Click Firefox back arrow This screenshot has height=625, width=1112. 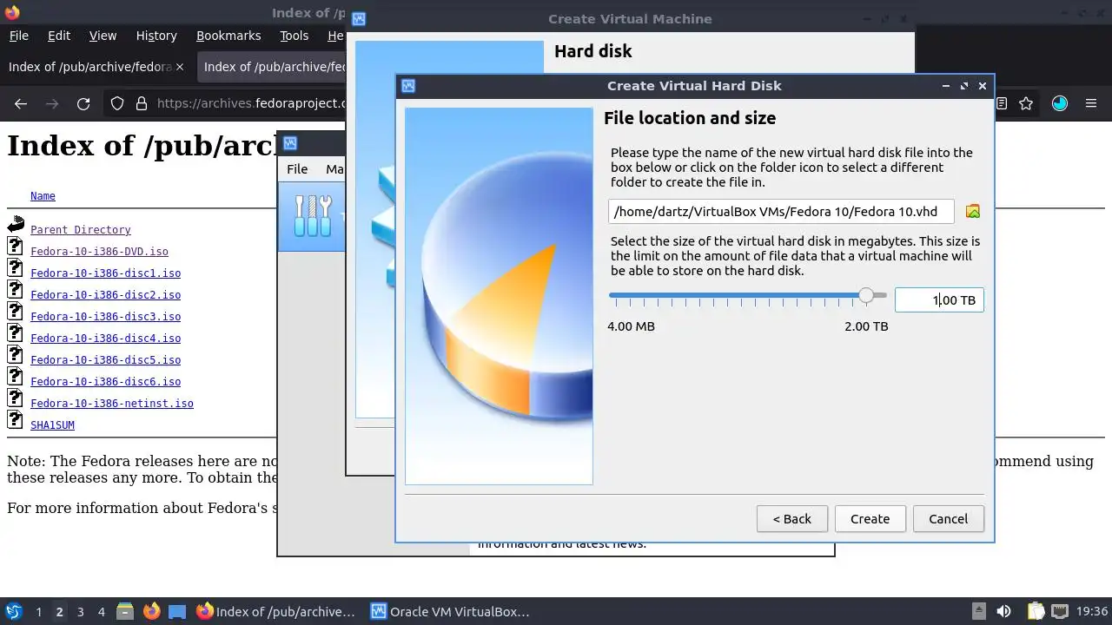point(21,104)
